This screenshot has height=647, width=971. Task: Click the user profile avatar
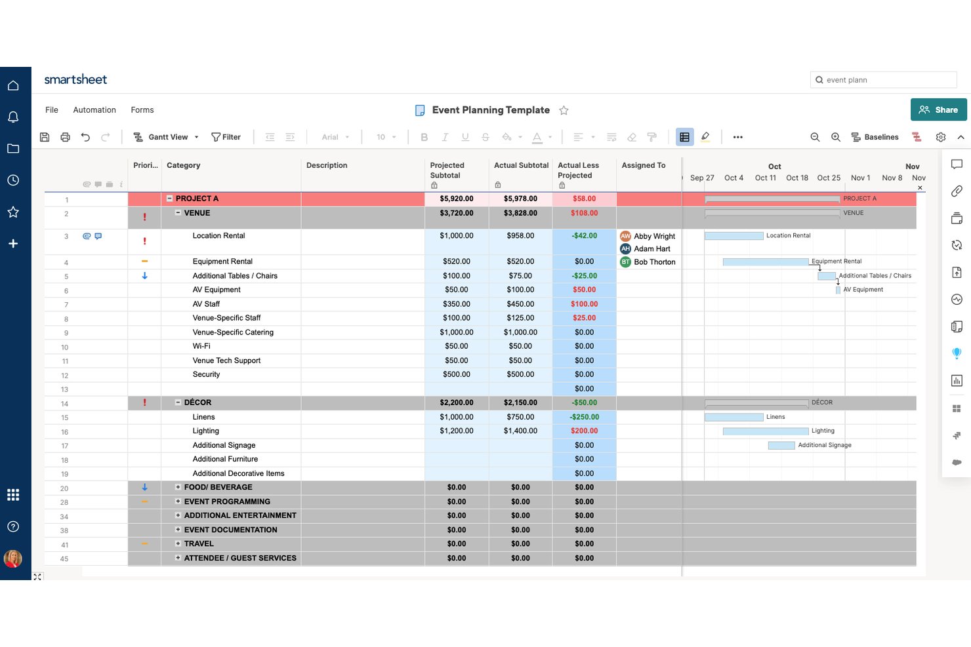[13, 559]
